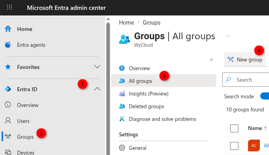The image size is (269, 155).
Task: Toggle the Search mode switch
Action: tap(265, 96)
